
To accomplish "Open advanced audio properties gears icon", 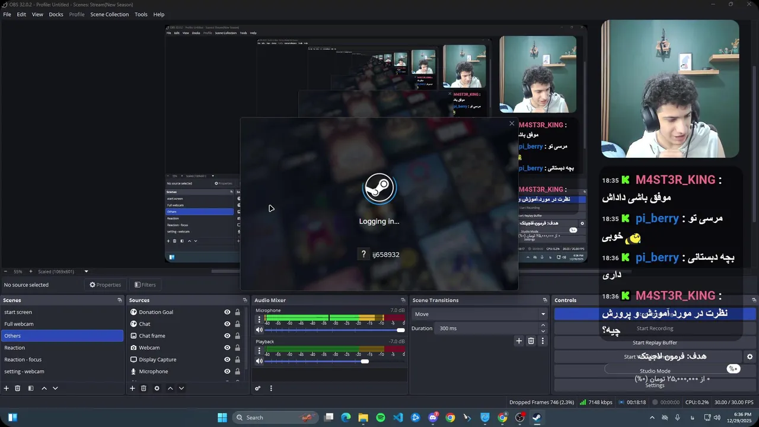I will tap(258, 388).
